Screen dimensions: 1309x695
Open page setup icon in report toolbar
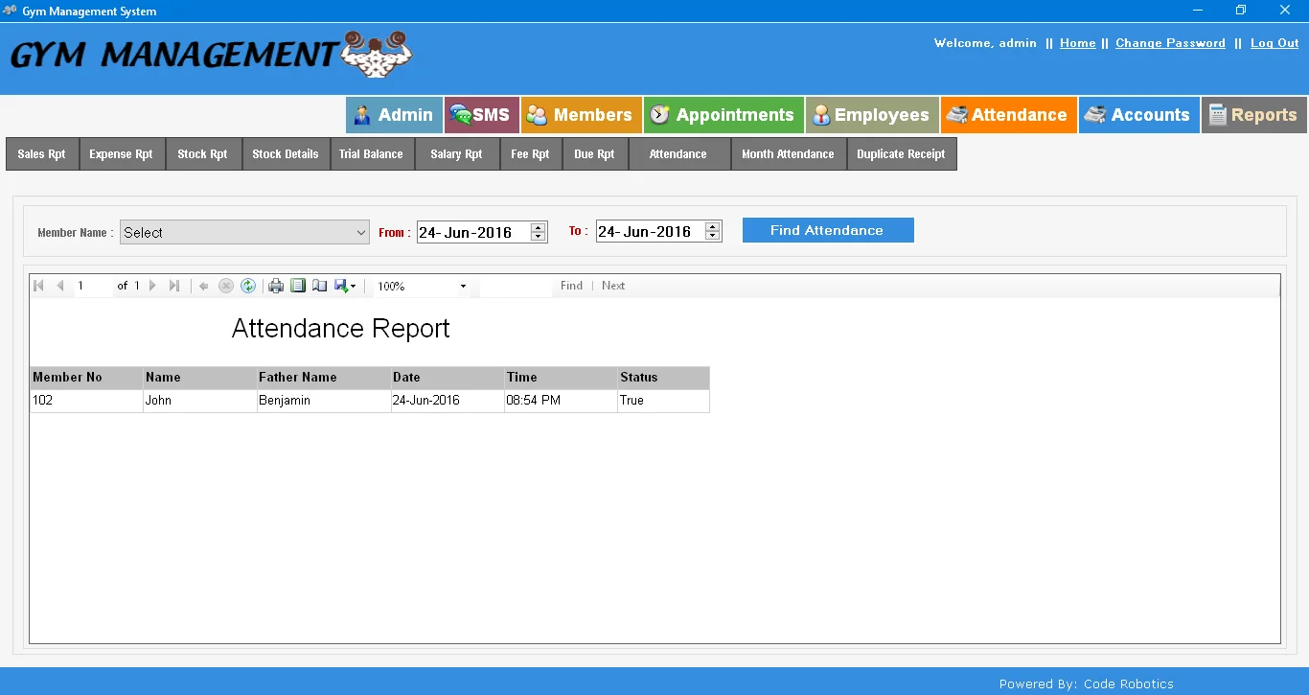(x=320, y=286)
